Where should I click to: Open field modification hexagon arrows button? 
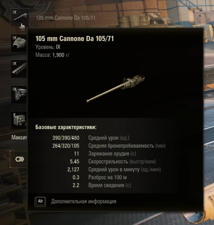(x=19, y=159)
